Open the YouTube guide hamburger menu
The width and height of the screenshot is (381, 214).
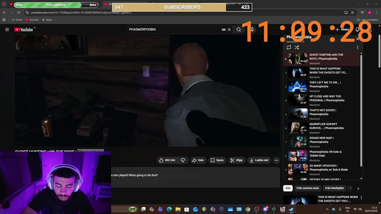pos(7,29)
